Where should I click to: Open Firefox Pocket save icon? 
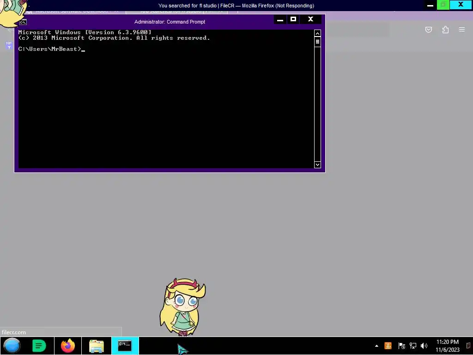pos(429,30)
